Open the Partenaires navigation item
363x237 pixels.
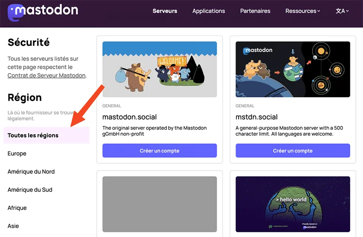(255, 11)
